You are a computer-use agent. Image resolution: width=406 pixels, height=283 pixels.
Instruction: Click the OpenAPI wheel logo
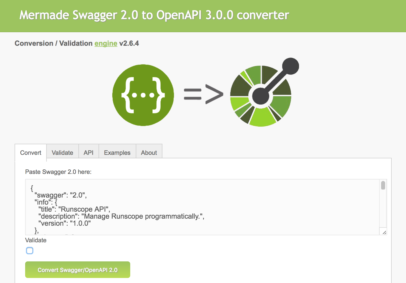pyautogui.click(x=264, y=92)
